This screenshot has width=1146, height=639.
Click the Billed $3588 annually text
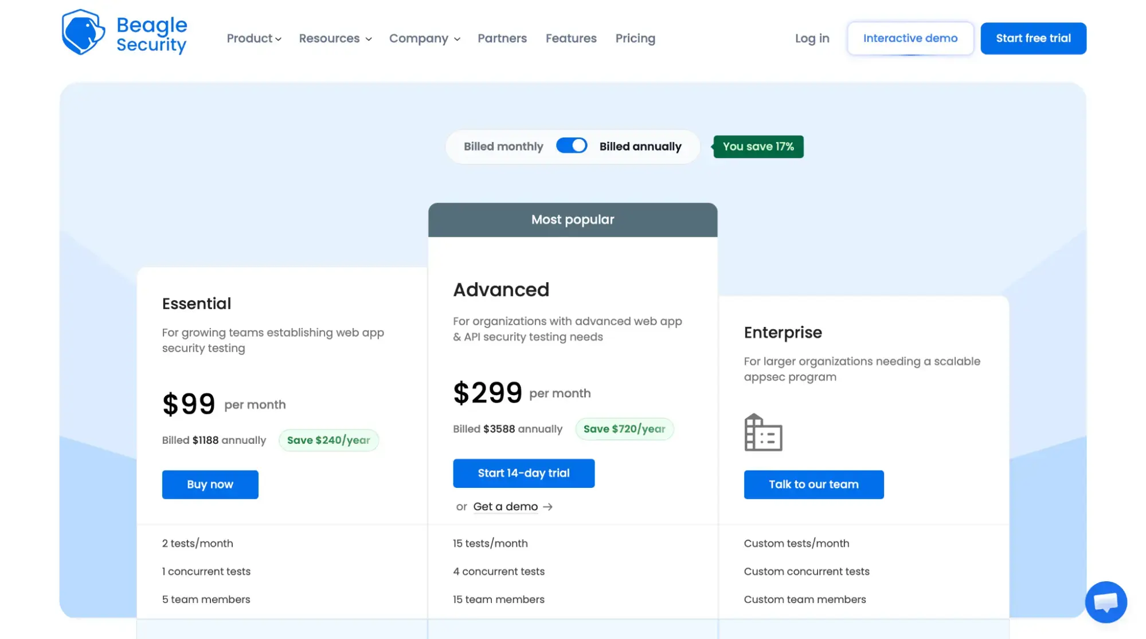click(x=507, y=429)
